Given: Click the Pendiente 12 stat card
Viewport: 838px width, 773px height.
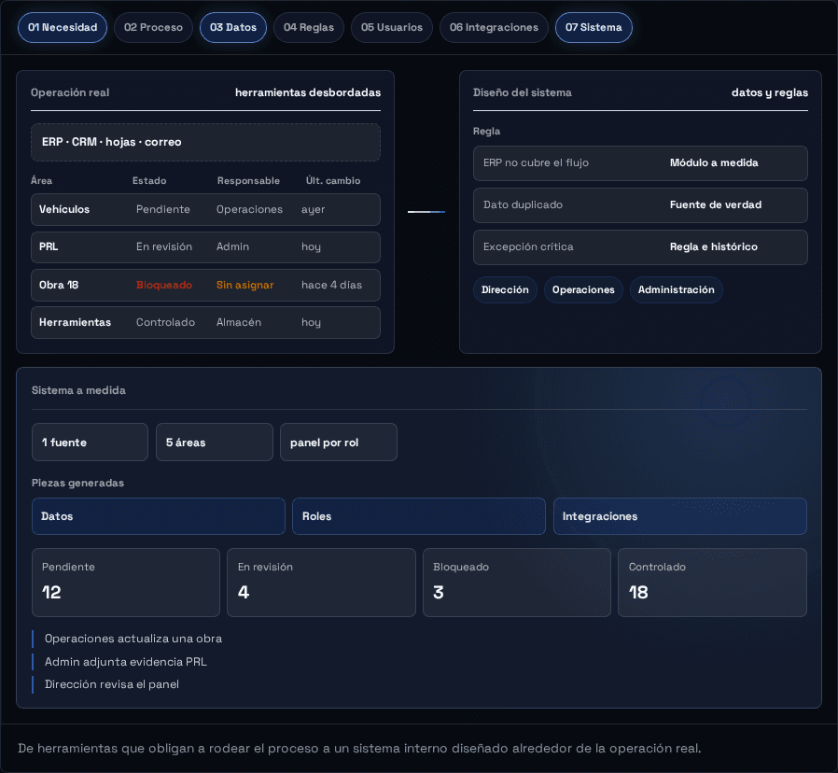Looking at the screenshot, I should tap(126, 583).
